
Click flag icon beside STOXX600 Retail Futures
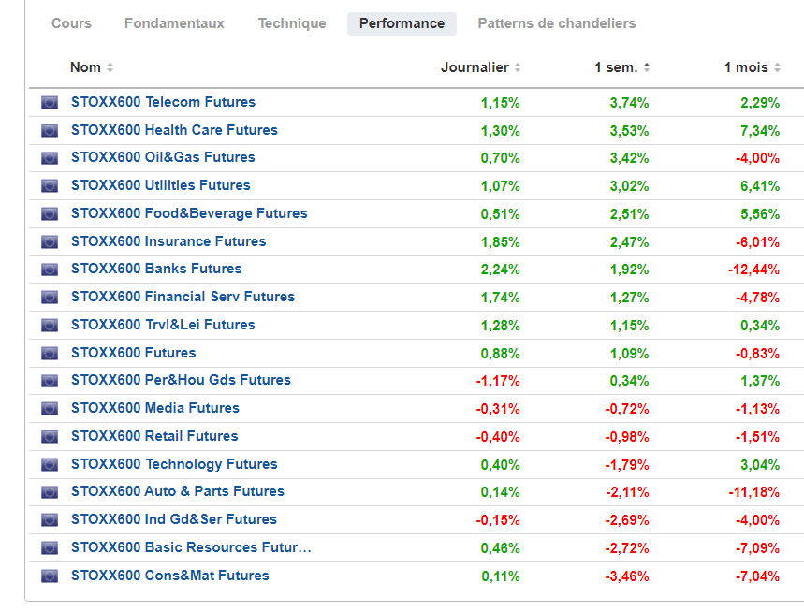(x=50, y=437)
